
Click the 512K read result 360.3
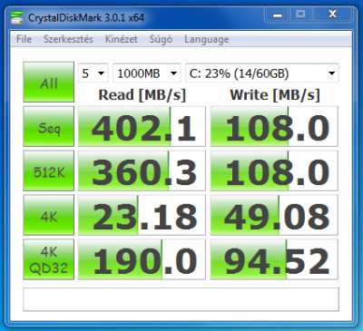[x=142, y=170]
